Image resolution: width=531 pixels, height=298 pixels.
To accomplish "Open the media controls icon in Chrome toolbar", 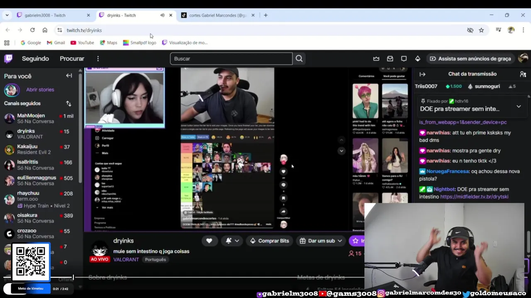I will click(499, 30).
